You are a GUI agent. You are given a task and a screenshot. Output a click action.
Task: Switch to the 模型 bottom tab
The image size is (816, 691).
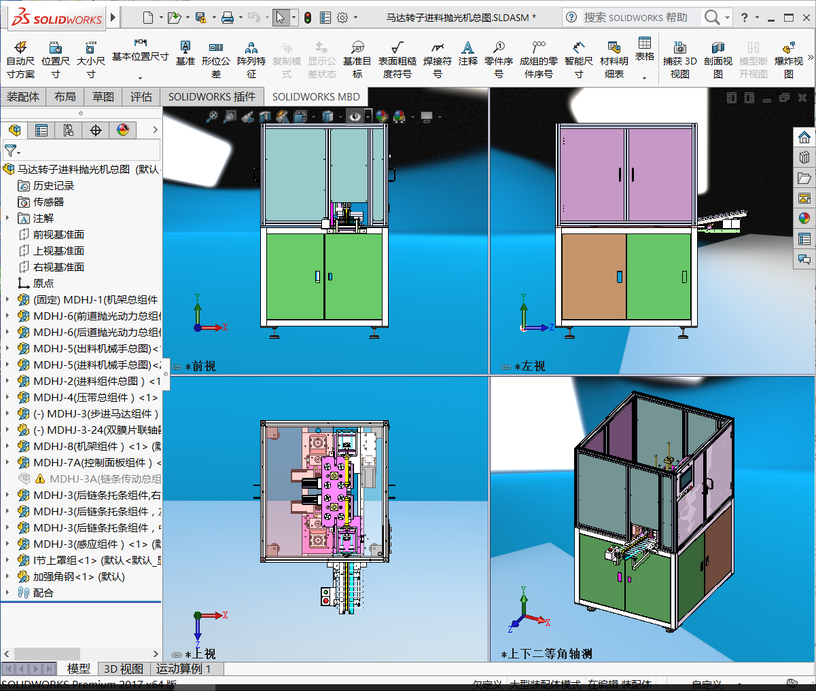(79, 669)
